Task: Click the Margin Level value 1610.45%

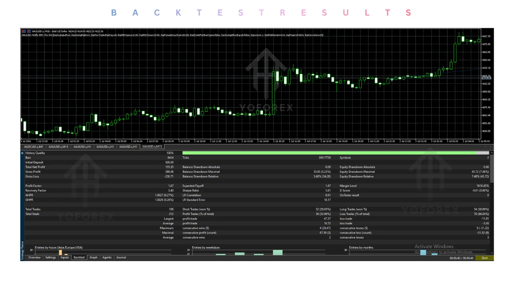Action: [x=483, y=186]
